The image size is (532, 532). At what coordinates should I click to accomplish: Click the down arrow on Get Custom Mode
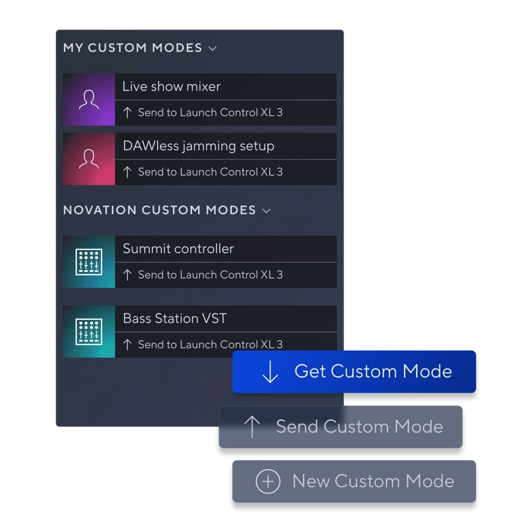[x=270, y=372]
